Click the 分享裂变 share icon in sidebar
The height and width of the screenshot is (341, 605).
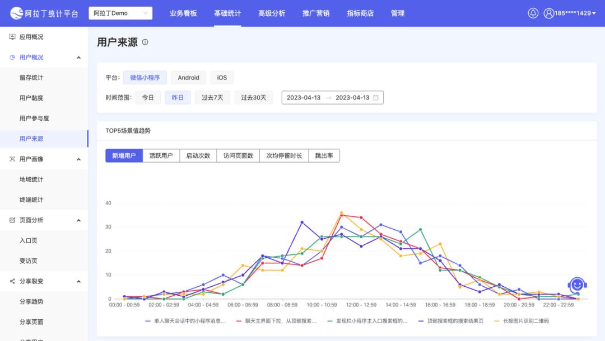tap(12, 281)
